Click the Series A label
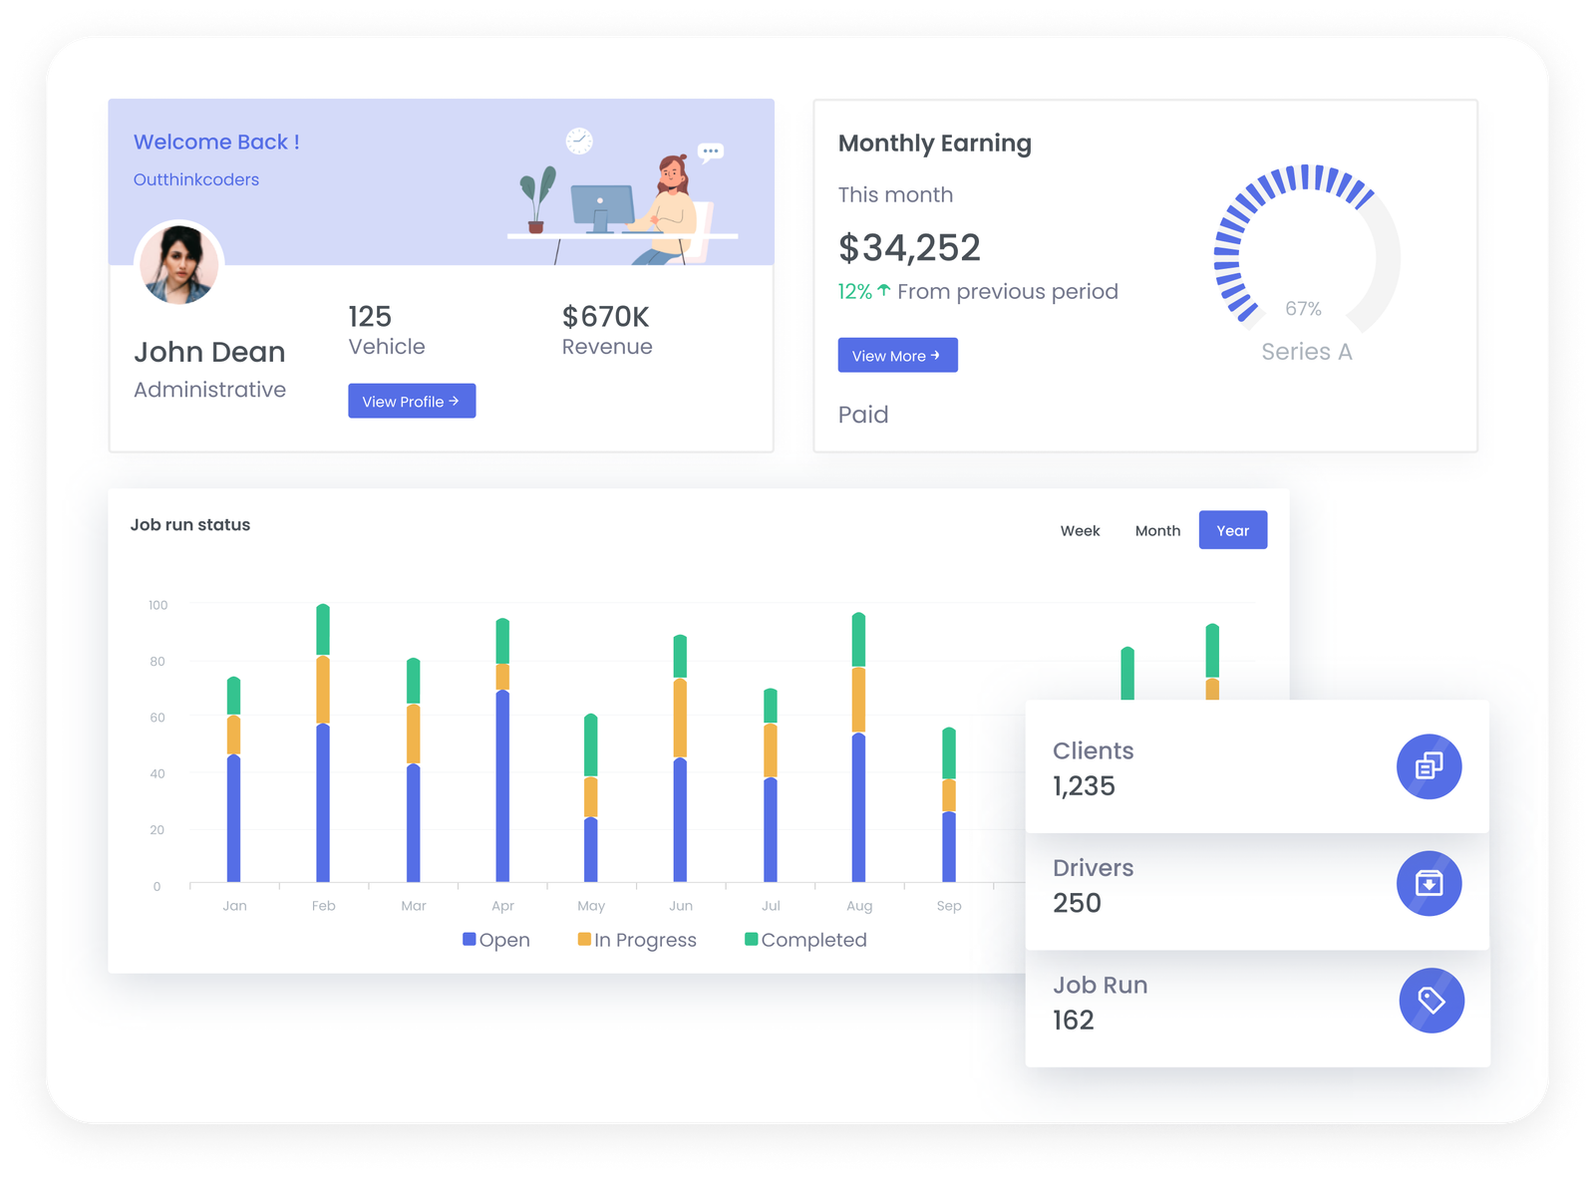This screenshot has width=1595, height=1179. [x=1306, y=352]
